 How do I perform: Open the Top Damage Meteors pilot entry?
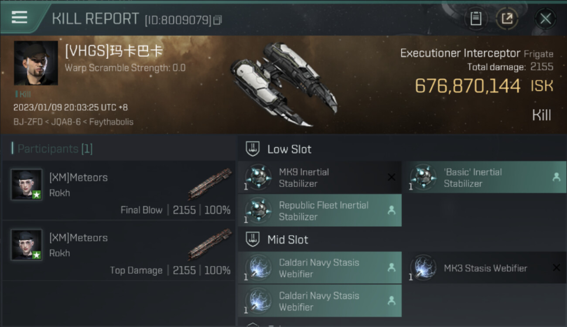(118, 251)
